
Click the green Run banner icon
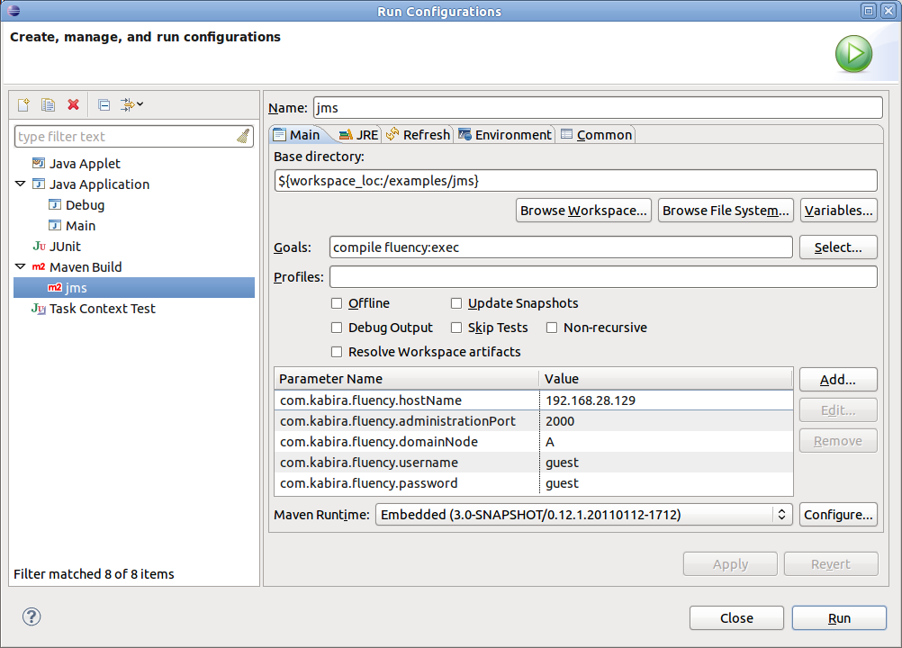point(852,54)
